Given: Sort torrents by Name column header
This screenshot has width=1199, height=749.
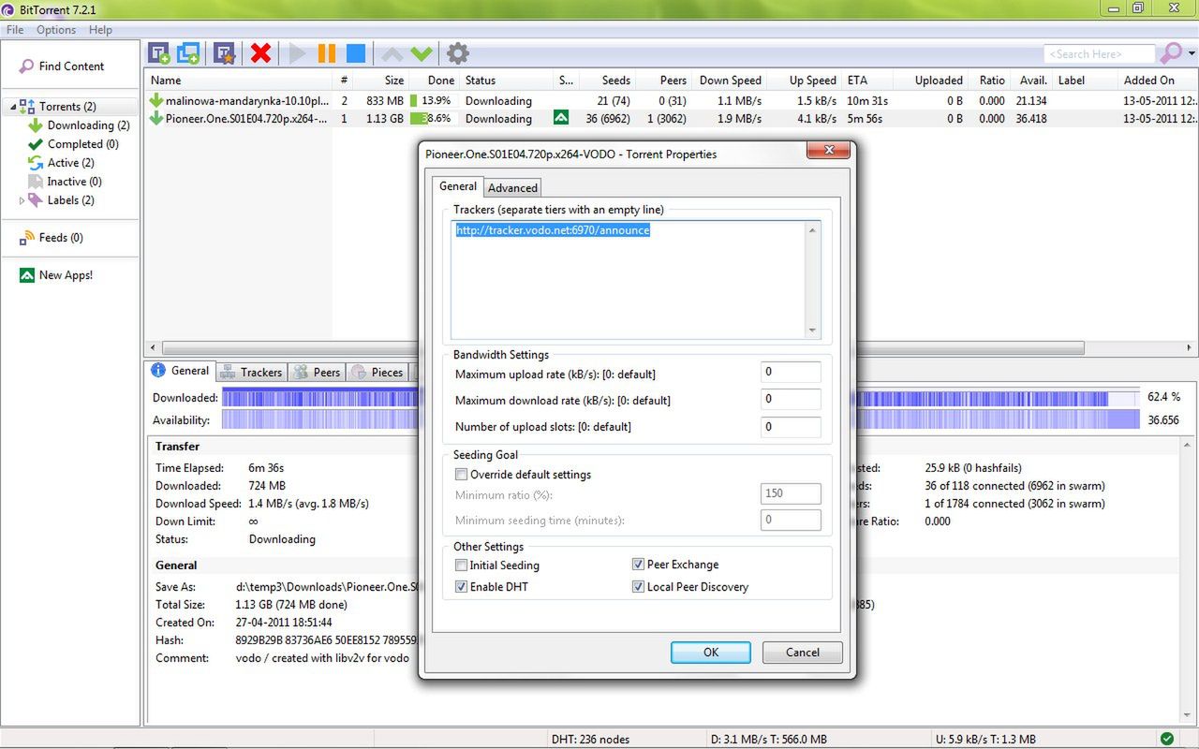Looking at the screenshot, I should click(x=239, y=81).
